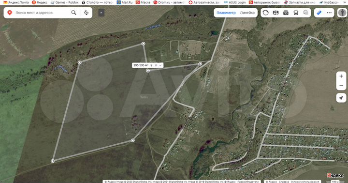Click the 295 595 м² area value
Viewport: 348px width, 183px height.
tap(141, 65)
